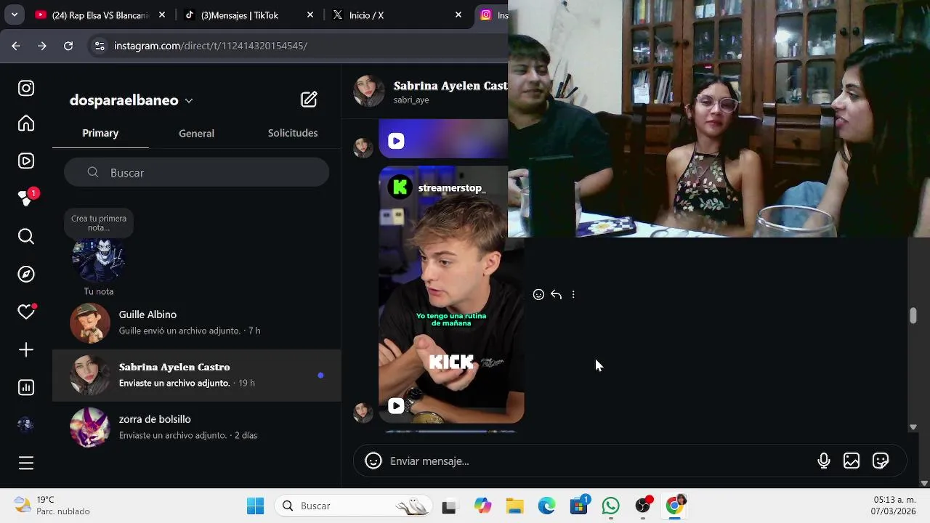Image resolution: width=930 pixels, height=523 pixels.
Task: Open profile avatar in left sidebar
Action: pyautogui.click(x=26, y=425)
